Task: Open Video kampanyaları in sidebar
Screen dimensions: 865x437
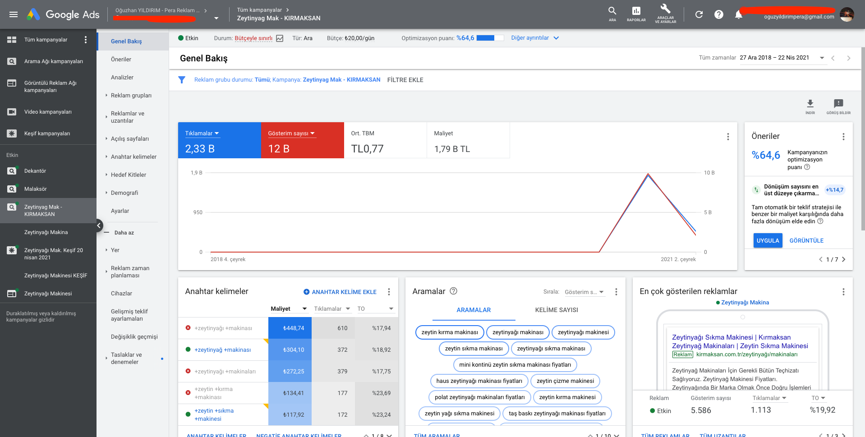Action: pyautogui.click(x=48, y=112)
